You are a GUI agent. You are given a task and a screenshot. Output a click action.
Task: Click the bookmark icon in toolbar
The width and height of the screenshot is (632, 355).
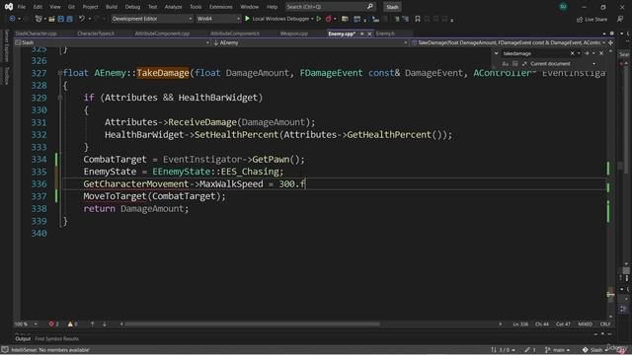(x=418, y=19)
